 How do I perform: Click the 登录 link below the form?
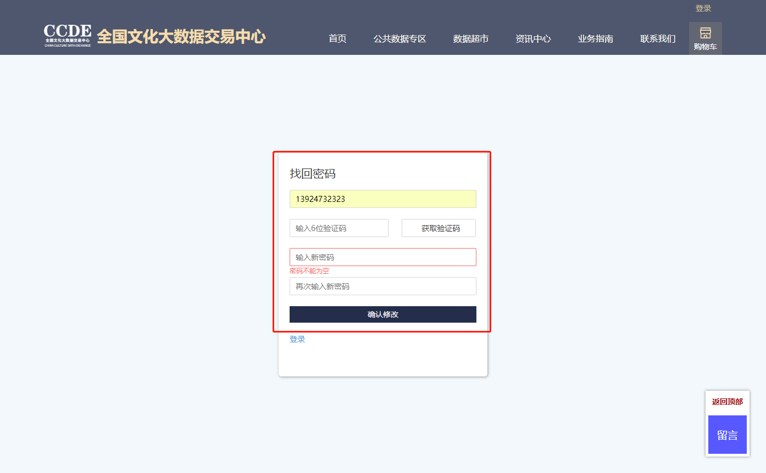[297, 339]
